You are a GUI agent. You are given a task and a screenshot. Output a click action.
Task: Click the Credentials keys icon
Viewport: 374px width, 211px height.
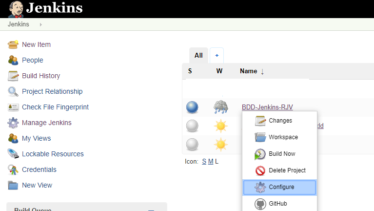[x=13, y=169]
